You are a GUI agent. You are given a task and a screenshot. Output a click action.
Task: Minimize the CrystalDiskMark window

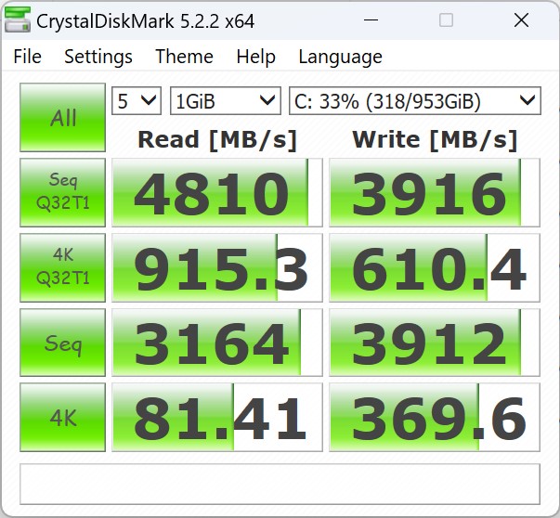click(x=371, y=20)
